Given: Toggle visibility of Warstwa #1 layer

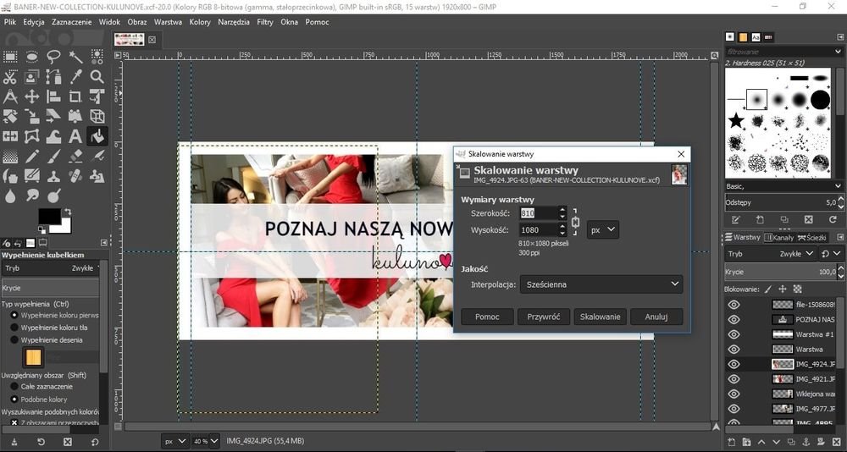Looking at the screenshot, I should [x=733, y=334].
